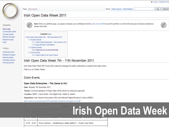169x127 pixels.
Task: Jump to 1.1.2 Apps4Fingal Competition in contents
Action: click(43, 45)
